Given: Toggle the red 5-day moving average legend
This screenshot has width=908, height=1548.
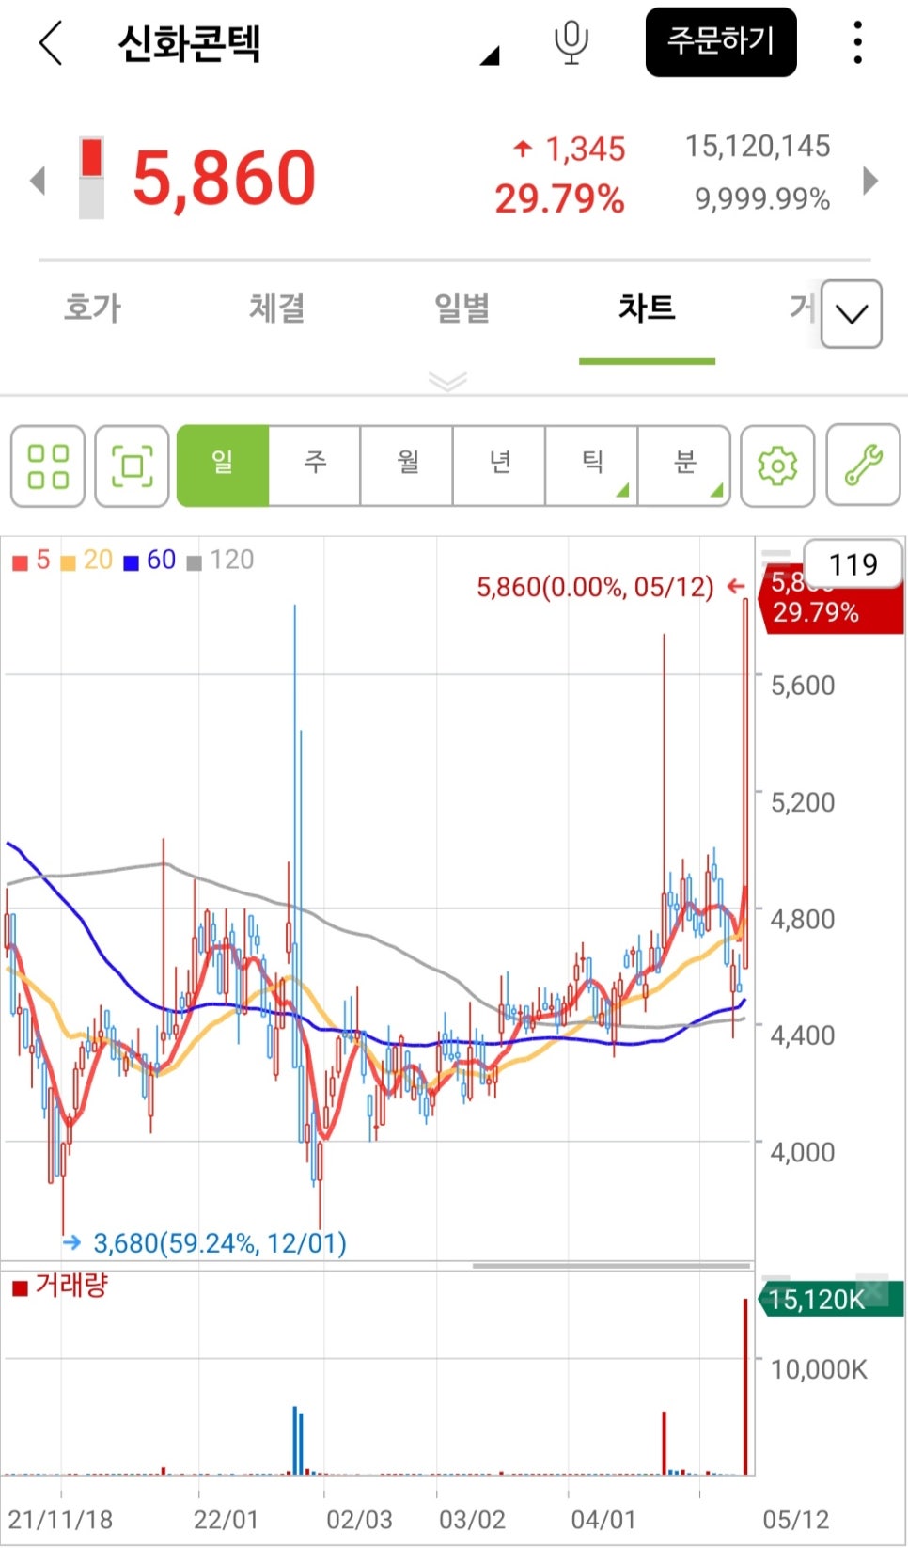Looking at the screenshot, I should click(x=31, y=561).
